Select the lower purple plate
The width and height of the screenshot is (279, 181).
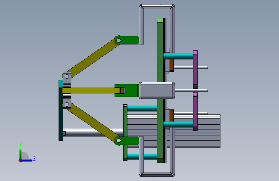(x=195, y=111)
